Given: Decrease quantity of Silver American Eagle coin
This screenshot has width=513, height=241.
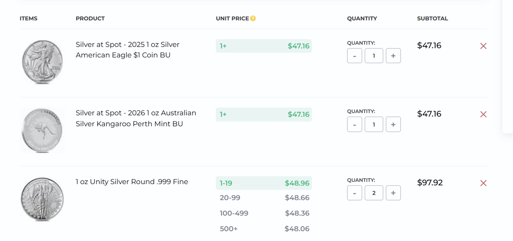Looking at the screenshot, I should [x=355, y=56].
